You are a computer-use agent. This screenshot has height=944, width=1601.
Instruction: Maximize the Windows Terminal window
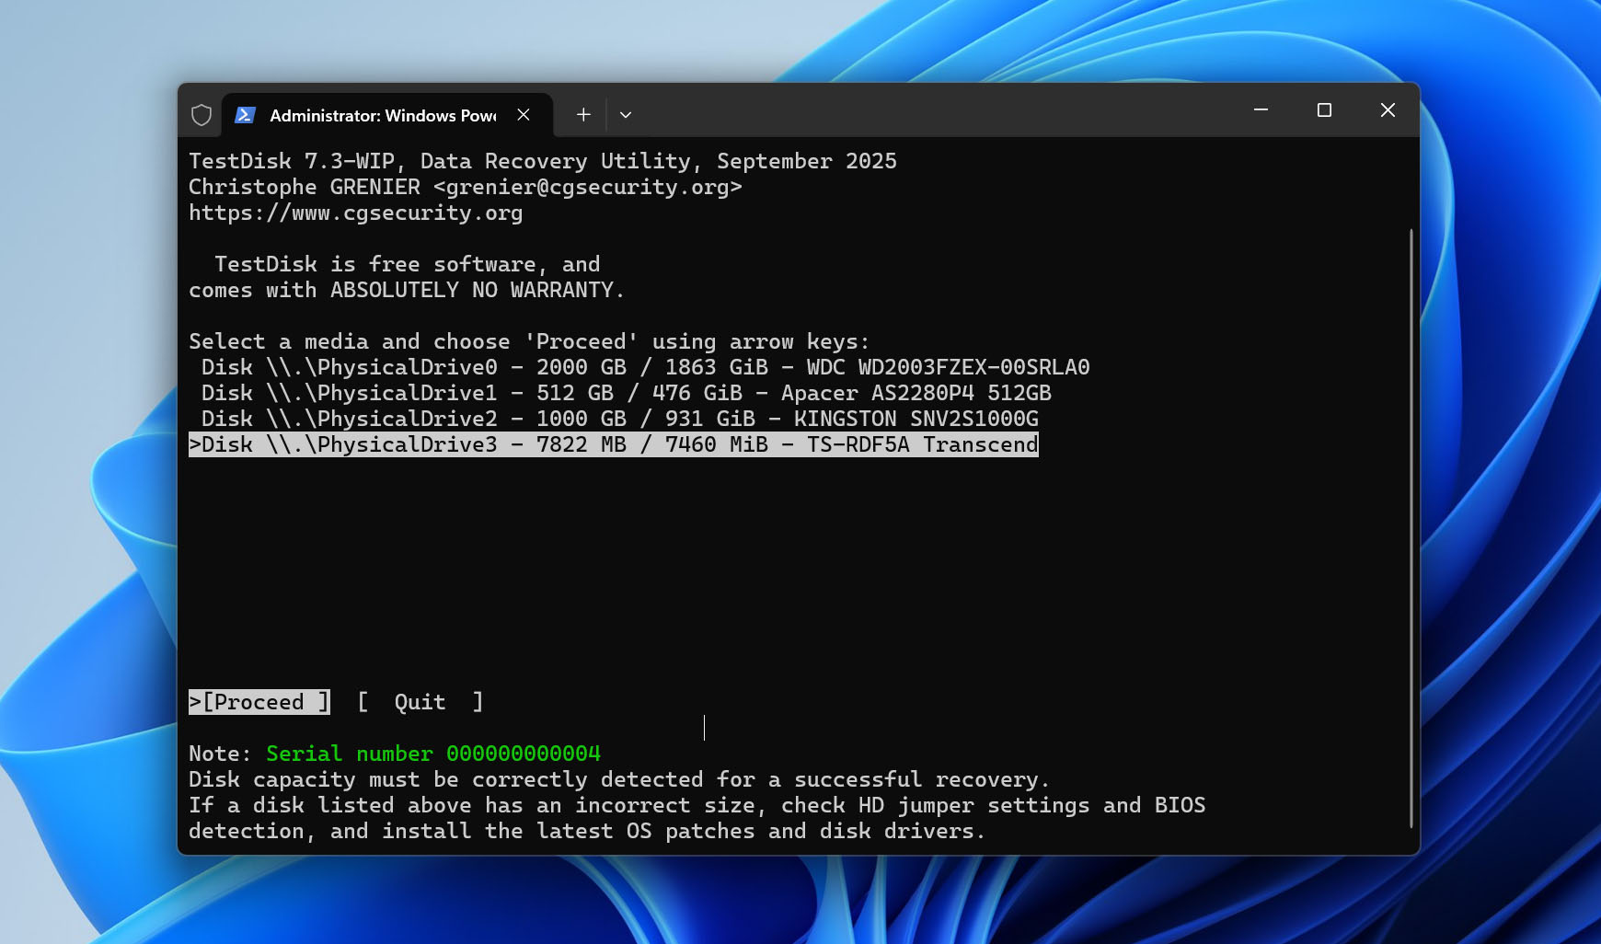(x=1324, y=110)
